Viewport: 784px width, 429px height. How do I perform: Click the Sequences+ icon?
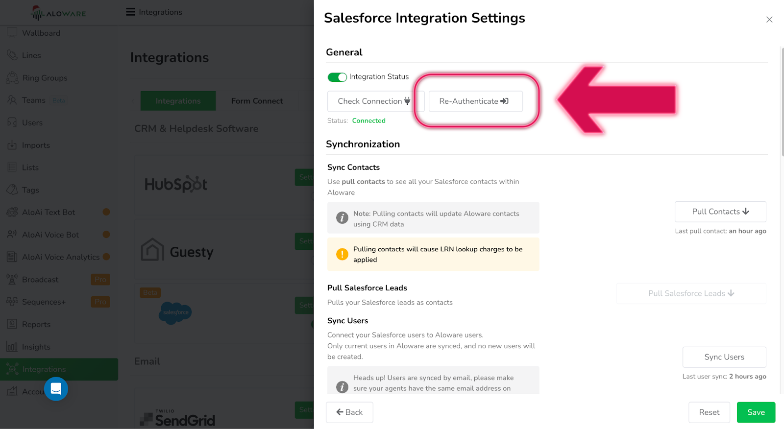point(12,301)
